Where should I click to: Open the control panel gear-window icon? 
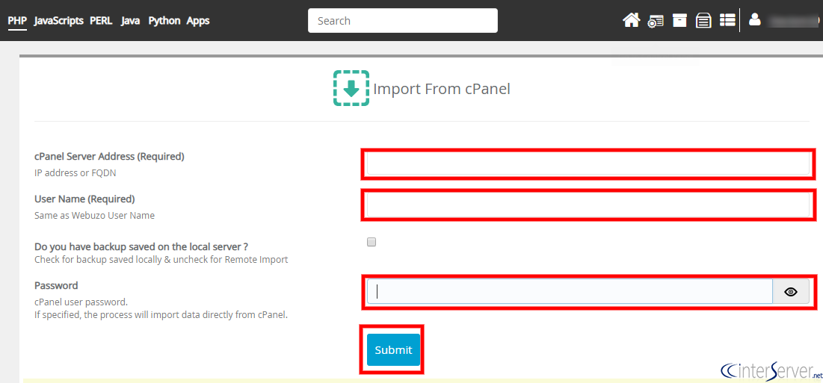(x=655, y=21)
